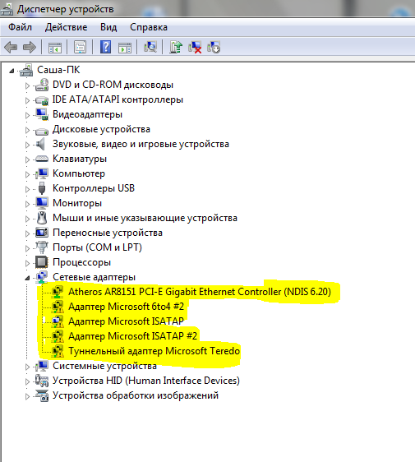Click the Update driver software icon
This screenshot has width=415, height=462.
tap(176, 47)
